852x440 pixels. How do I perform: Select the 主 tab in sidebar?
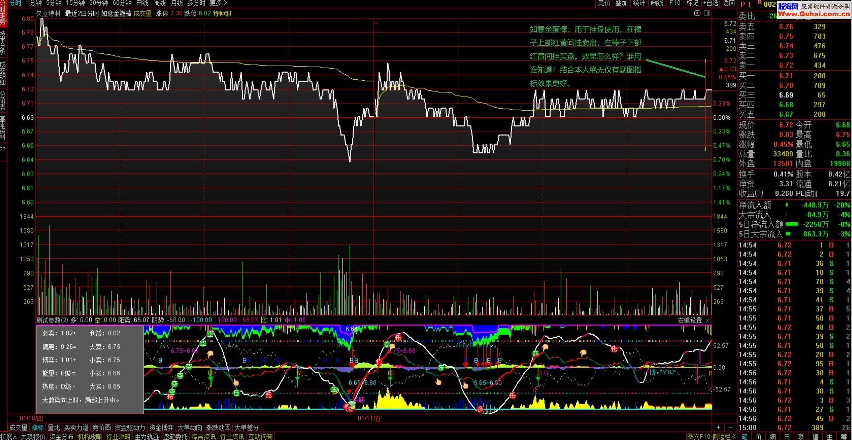click(830, 436)
